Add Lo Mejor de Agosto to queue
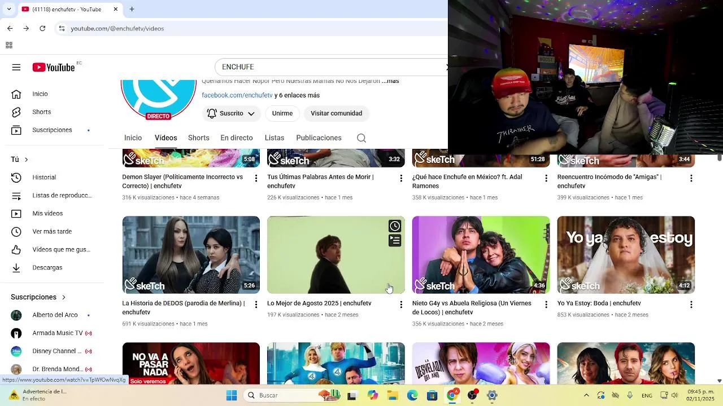 click(x=395, y=241)
